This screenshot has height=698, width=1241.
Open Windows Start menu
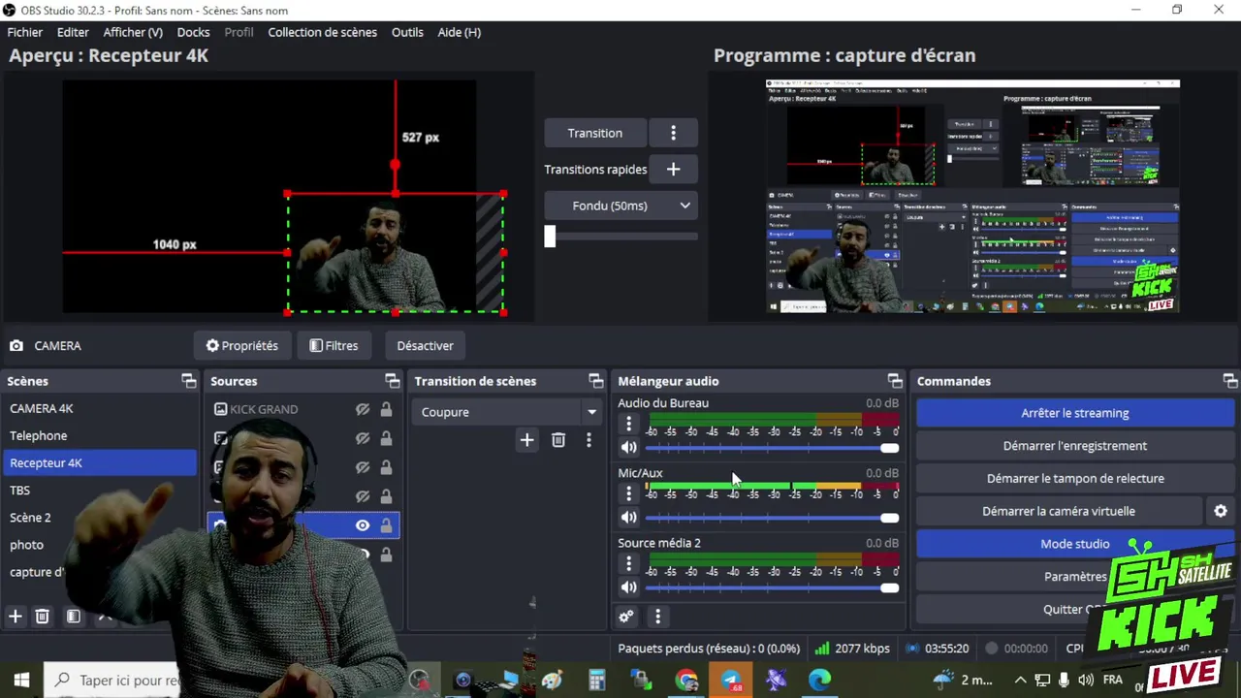tap(21, 680)
